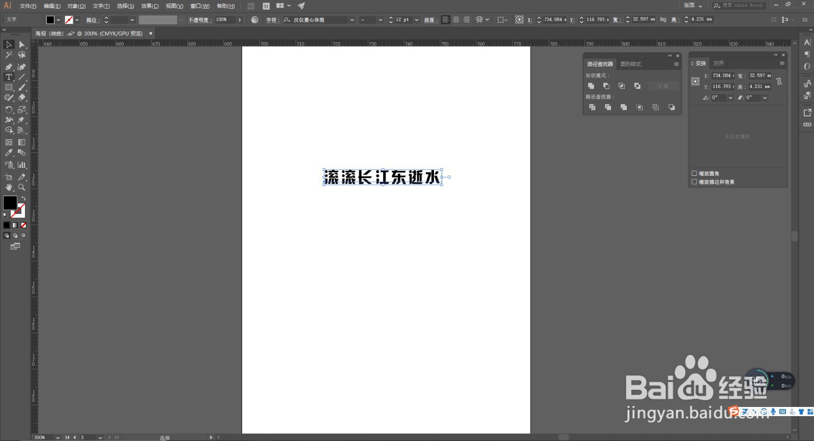Open the font family dropdown 汉仪菱心体简
814x441 pixels.
[352, 20]
